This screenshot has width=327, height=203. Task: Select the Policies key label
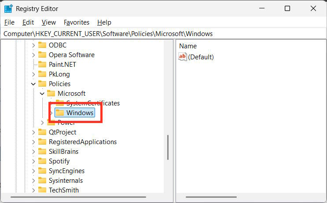[x=60, y=84]
